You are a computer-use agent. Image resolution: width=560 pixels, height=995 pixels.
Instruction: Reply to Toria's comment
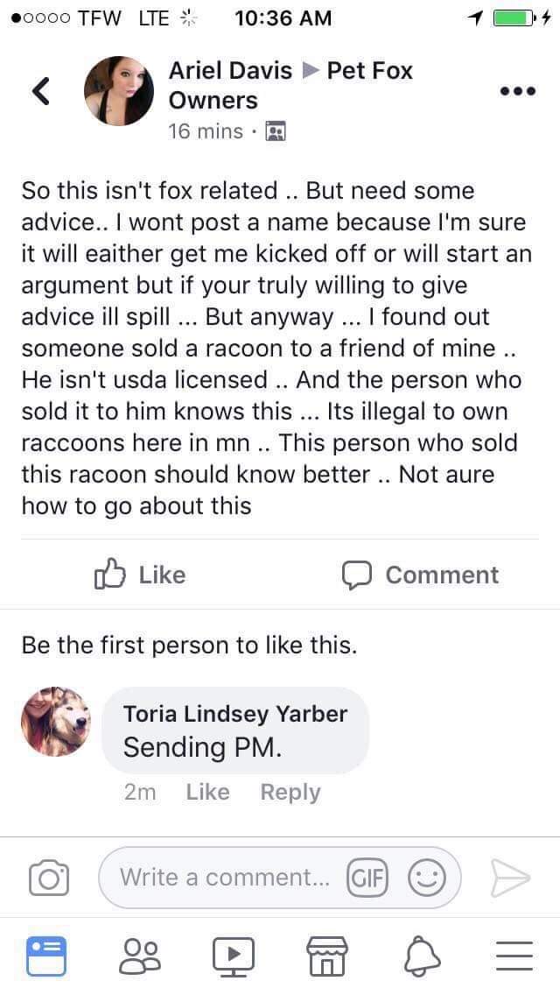290,792
